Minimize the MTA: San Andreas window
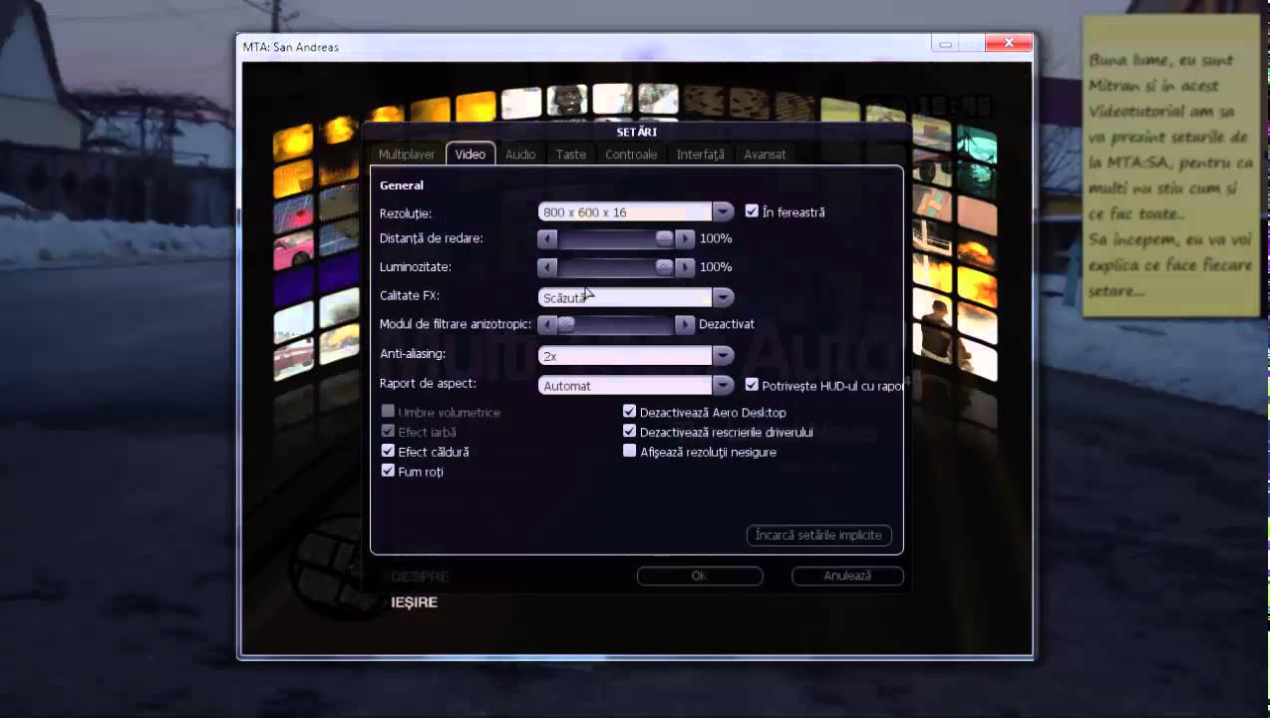1270x718 pixels. (x=945, y=44)
